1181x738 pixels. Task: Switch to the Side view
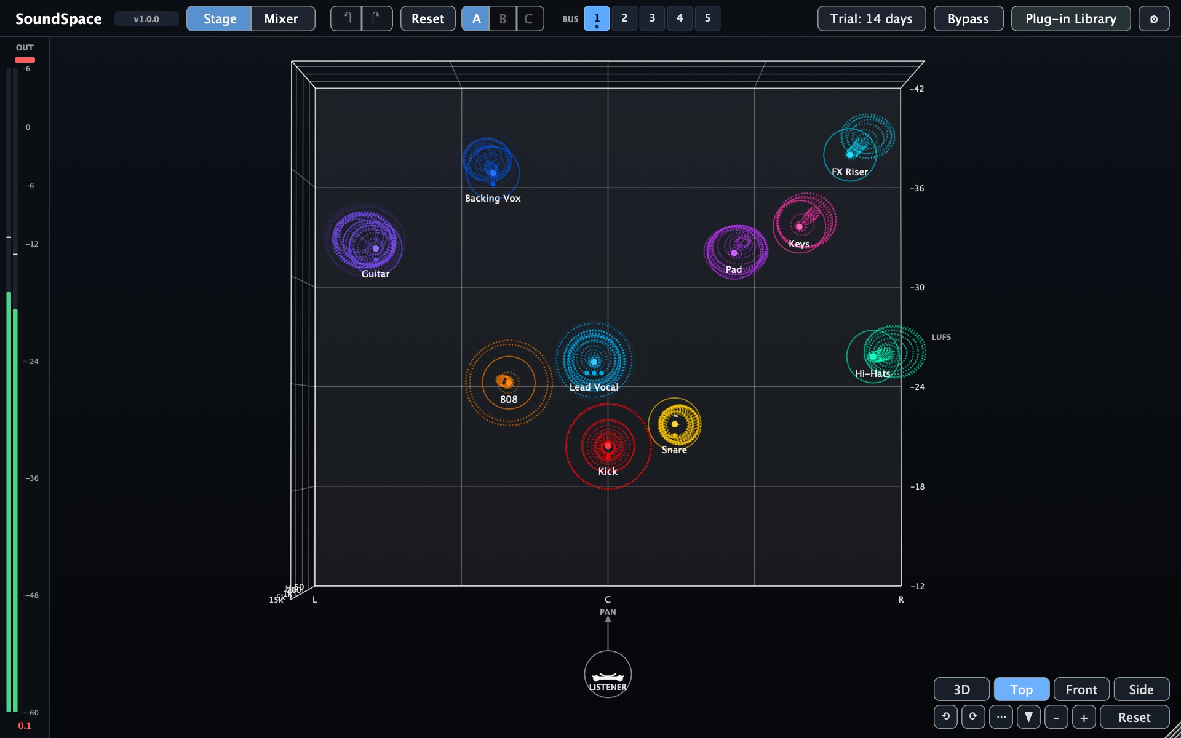coord(1142,689)
